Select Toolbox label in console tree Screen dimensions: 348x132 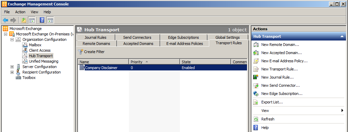pyautogui.click(x=29, y=78)
